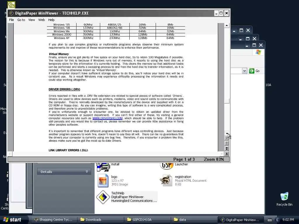Open the View menu
This screenshot has height=224, width=299.
(32, 20)
